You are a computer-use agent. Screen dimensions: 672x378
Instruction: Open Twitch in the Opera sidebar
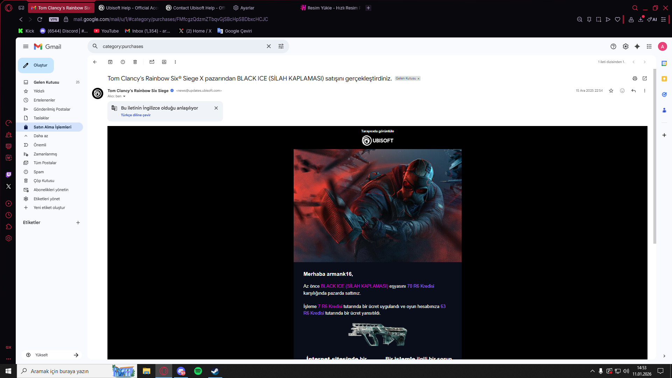pyautogui.click(x=9, y=175)
